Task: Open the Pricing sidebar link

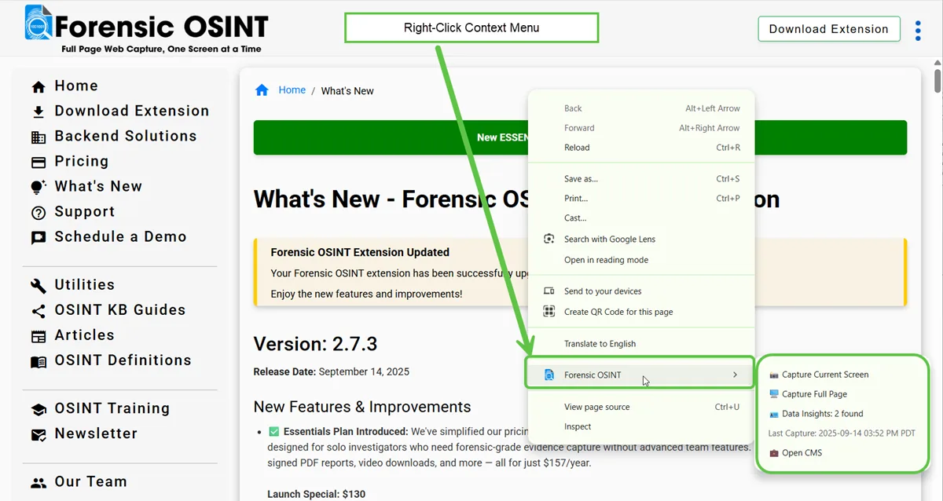Action: coord(81,161)
